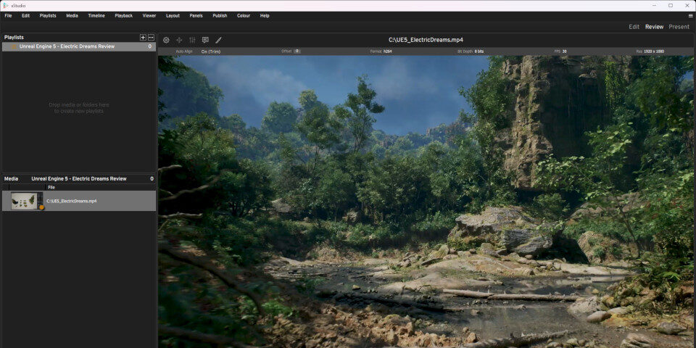Open the Timeline menu
The height and width of the screenshot is (348, 696).
96,15
